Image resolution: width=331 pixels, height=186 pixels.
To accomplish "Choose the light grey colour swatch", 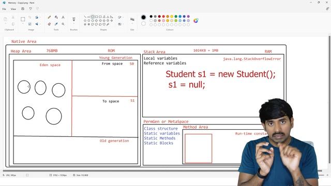I will pos(155,21).
